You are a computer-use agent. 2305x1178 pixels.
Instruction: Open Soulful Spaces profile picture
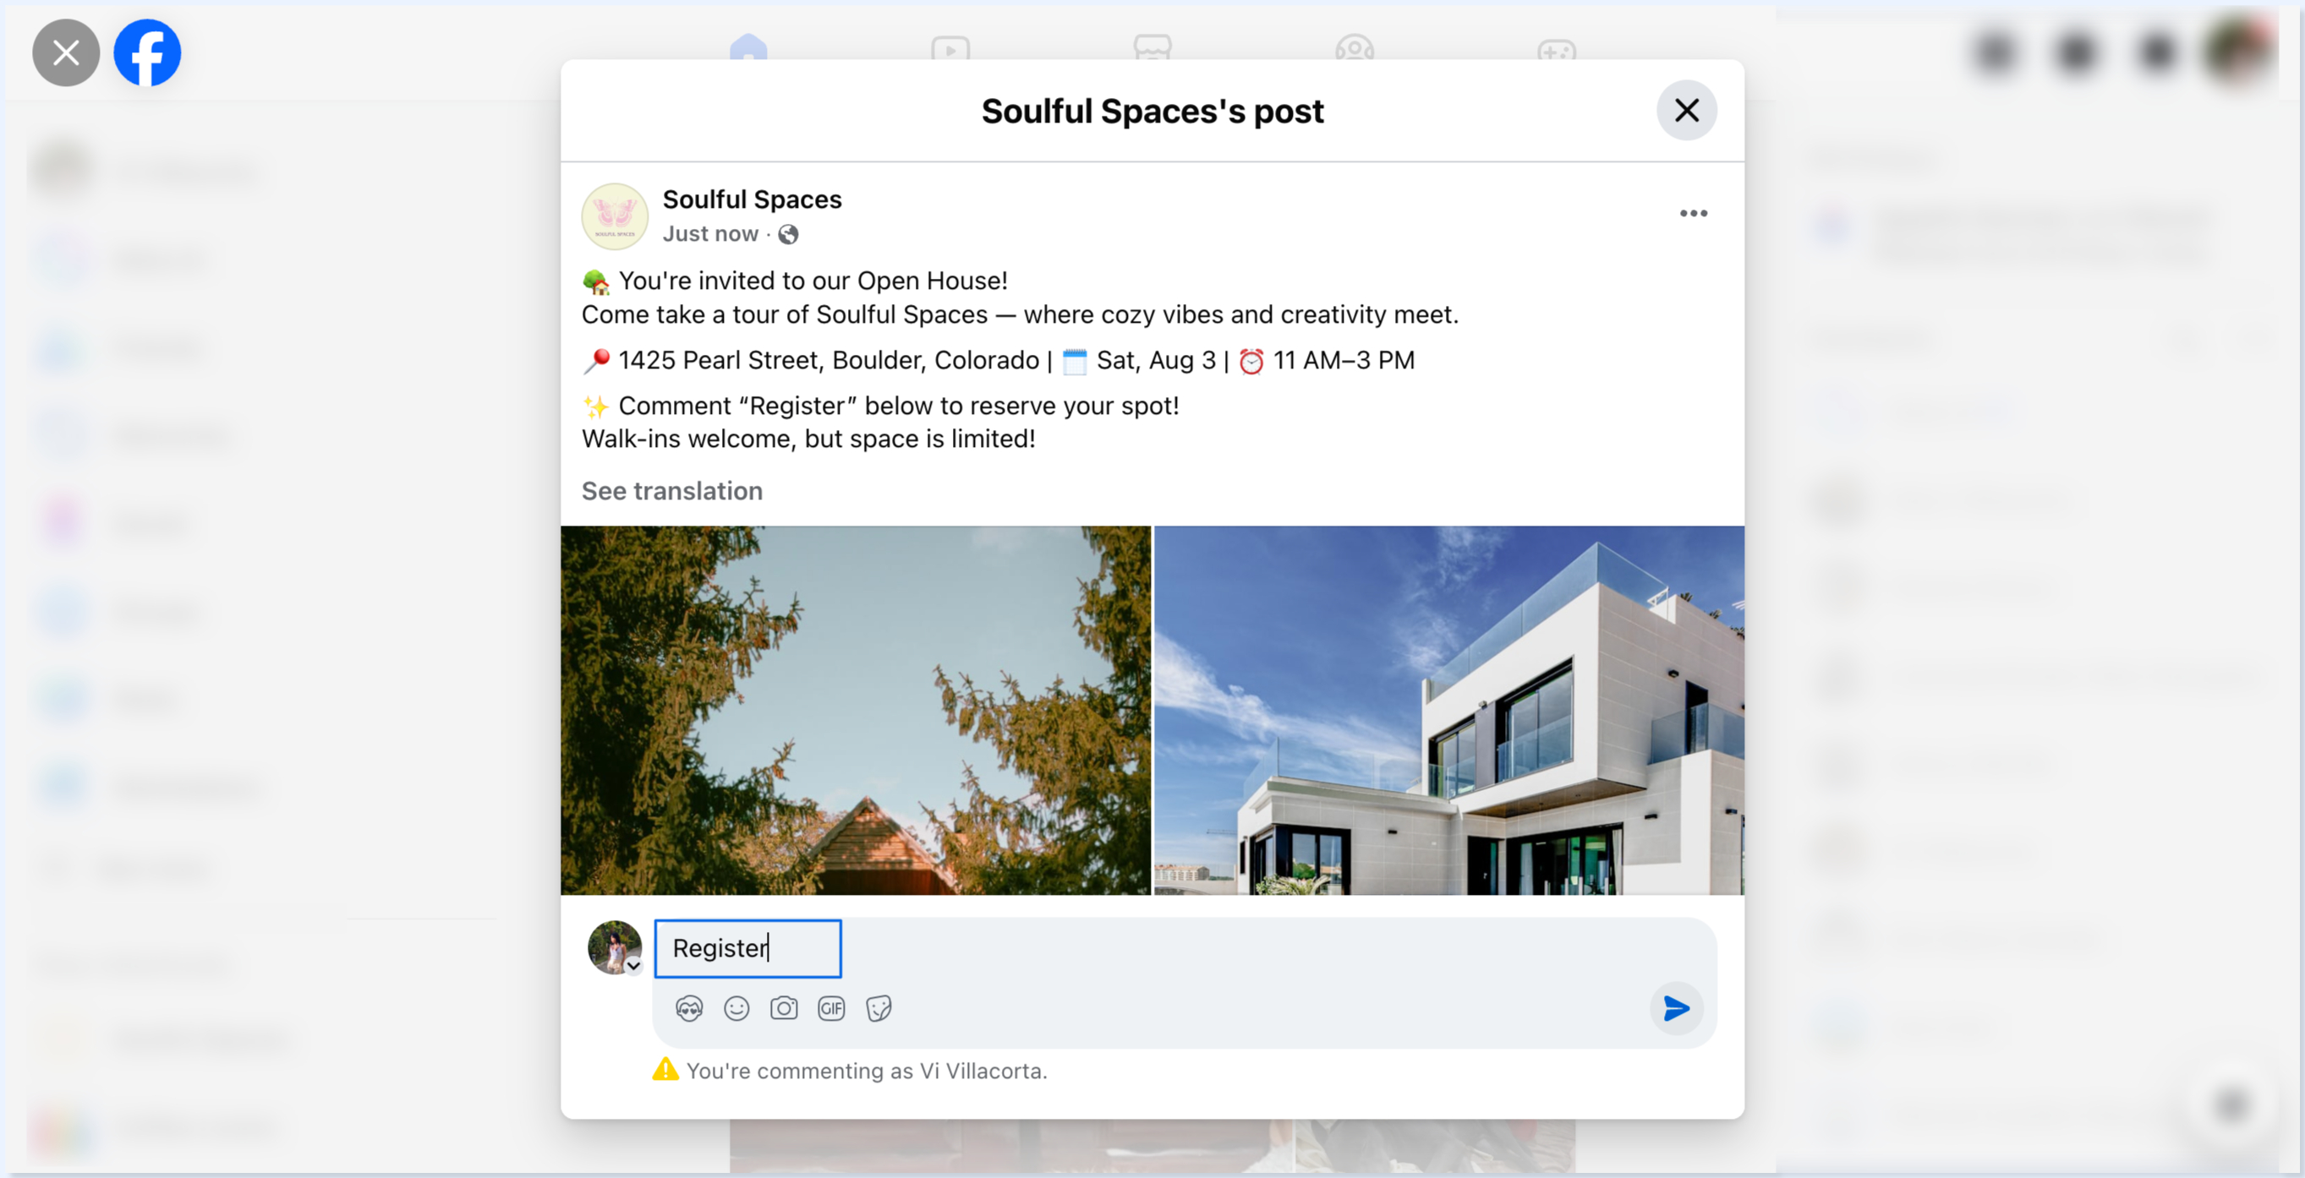(x=615, y=216)
